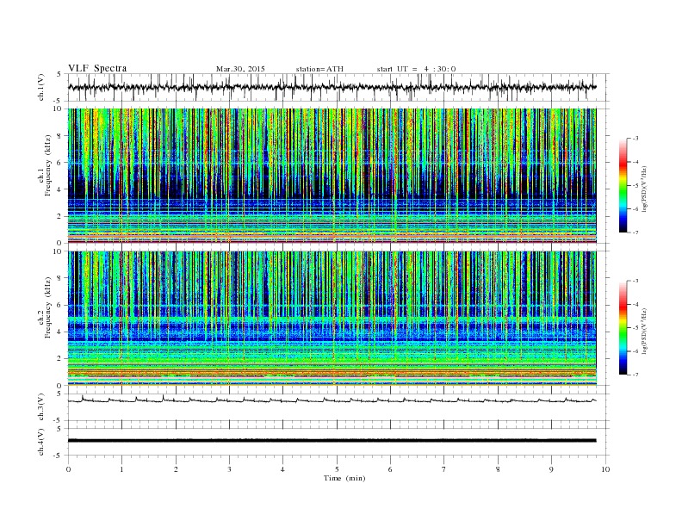Click the "-7" label on ch.2 colorbar
Screen dimensions: 682x527
point(635,375)
